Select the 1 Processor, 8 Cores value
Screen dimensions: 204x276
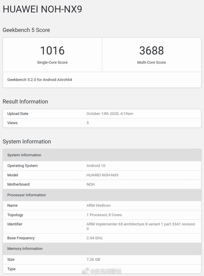click(x=104, y=215)
